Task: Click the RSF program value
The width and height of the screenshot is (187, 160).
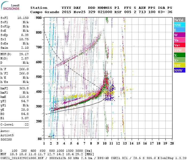Action: click(118, 12)
